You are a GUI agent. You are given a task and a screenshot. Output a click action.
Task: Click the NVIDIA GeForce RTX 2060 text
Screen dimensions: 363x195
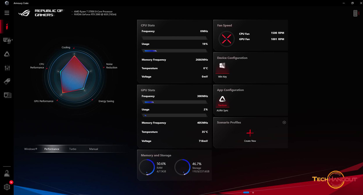coord(95,15)
